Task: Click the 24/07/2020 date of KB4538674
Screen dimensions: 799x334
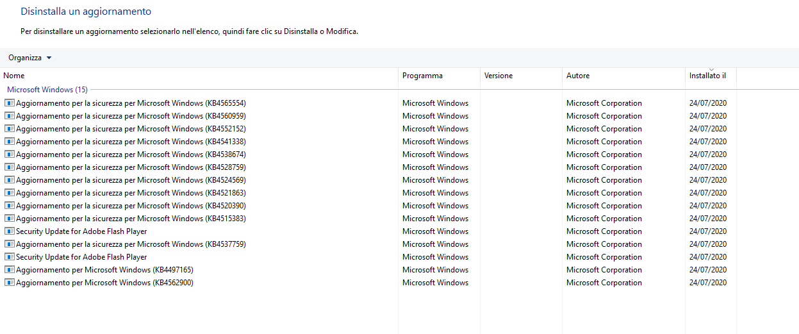Action: (x=708, y=154)
